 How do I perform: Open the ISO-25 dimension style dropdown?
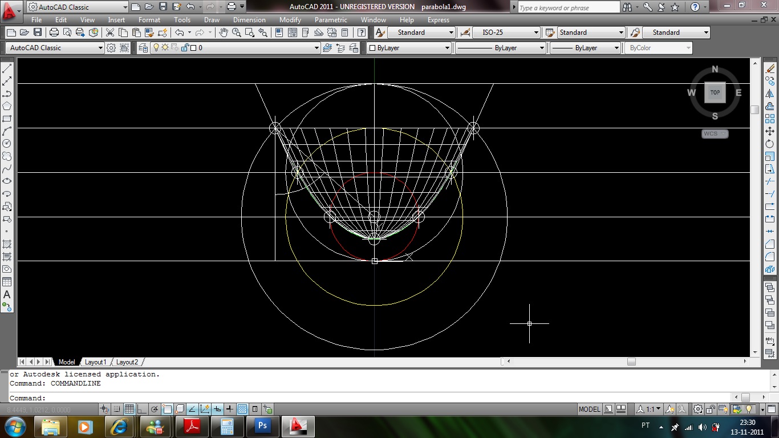[x=537, y=33]
